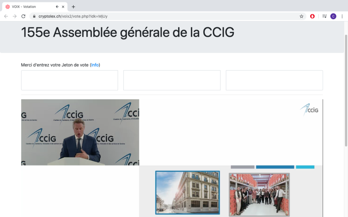The height and width of the screenshot is (217, 348).
Task: Open the red Opera extension icon
Action: (x=312, y=16)
